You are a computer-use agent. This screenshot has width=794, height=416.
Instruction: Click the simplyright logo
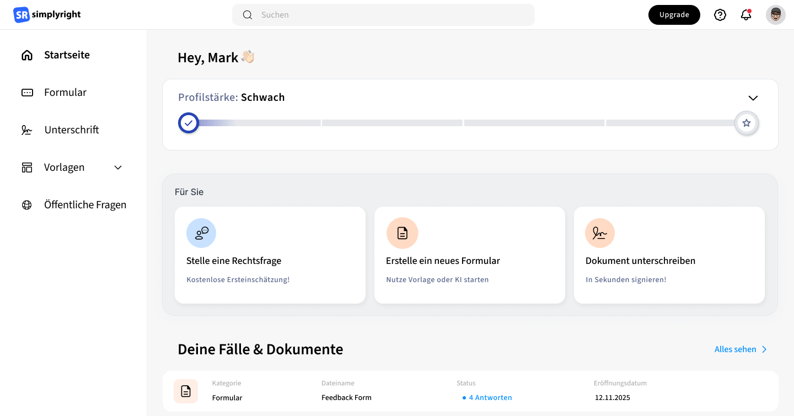[47, 15]
